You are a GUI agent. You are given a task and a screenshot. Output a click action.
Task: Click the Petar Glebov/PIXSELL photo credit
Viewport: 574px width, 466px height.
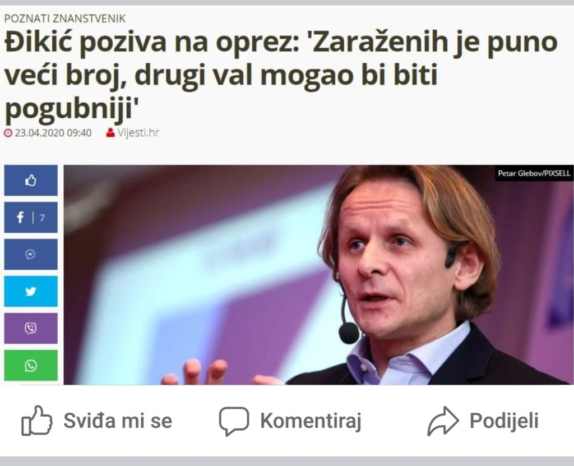[x=534, y=173]
